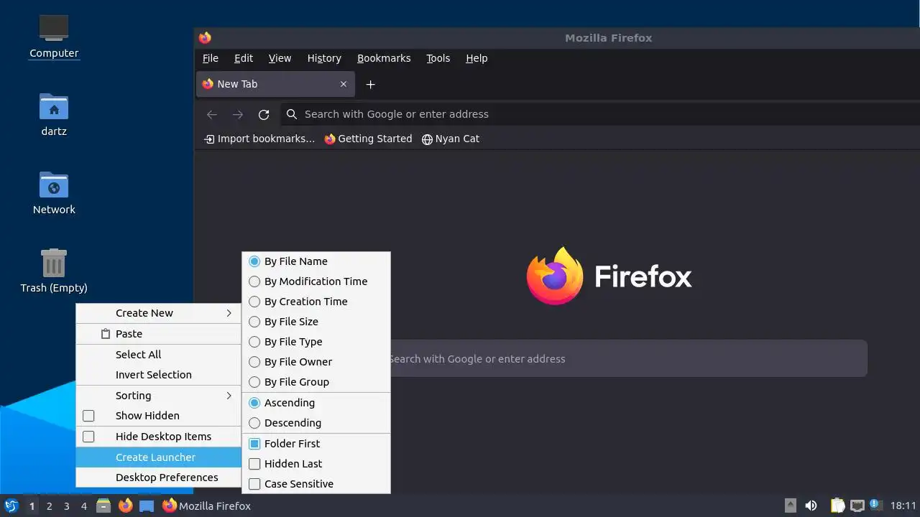Open the Firefox Bookmarks menu
The width and height of the screenshot is (920, 517).
pyautogui.click(x=384, y=58)
